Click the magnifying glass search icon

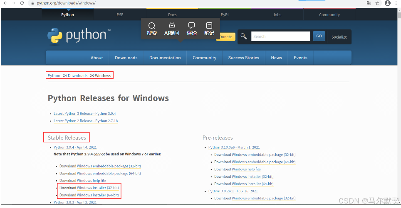(244, 36)
